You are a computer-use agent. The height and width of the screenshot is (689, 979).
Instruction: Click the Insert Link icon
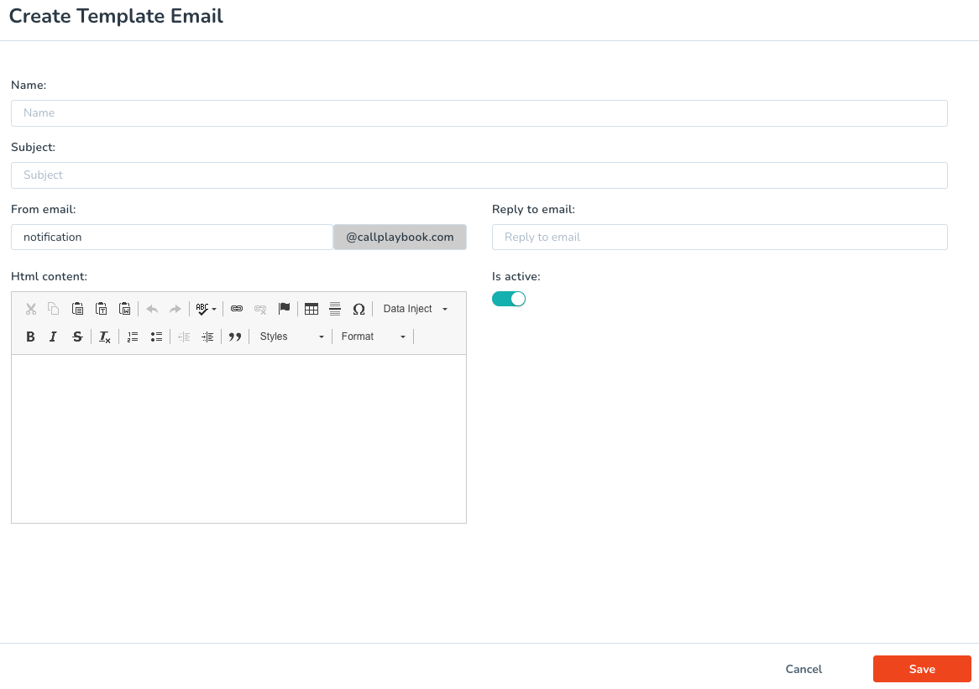237,309
